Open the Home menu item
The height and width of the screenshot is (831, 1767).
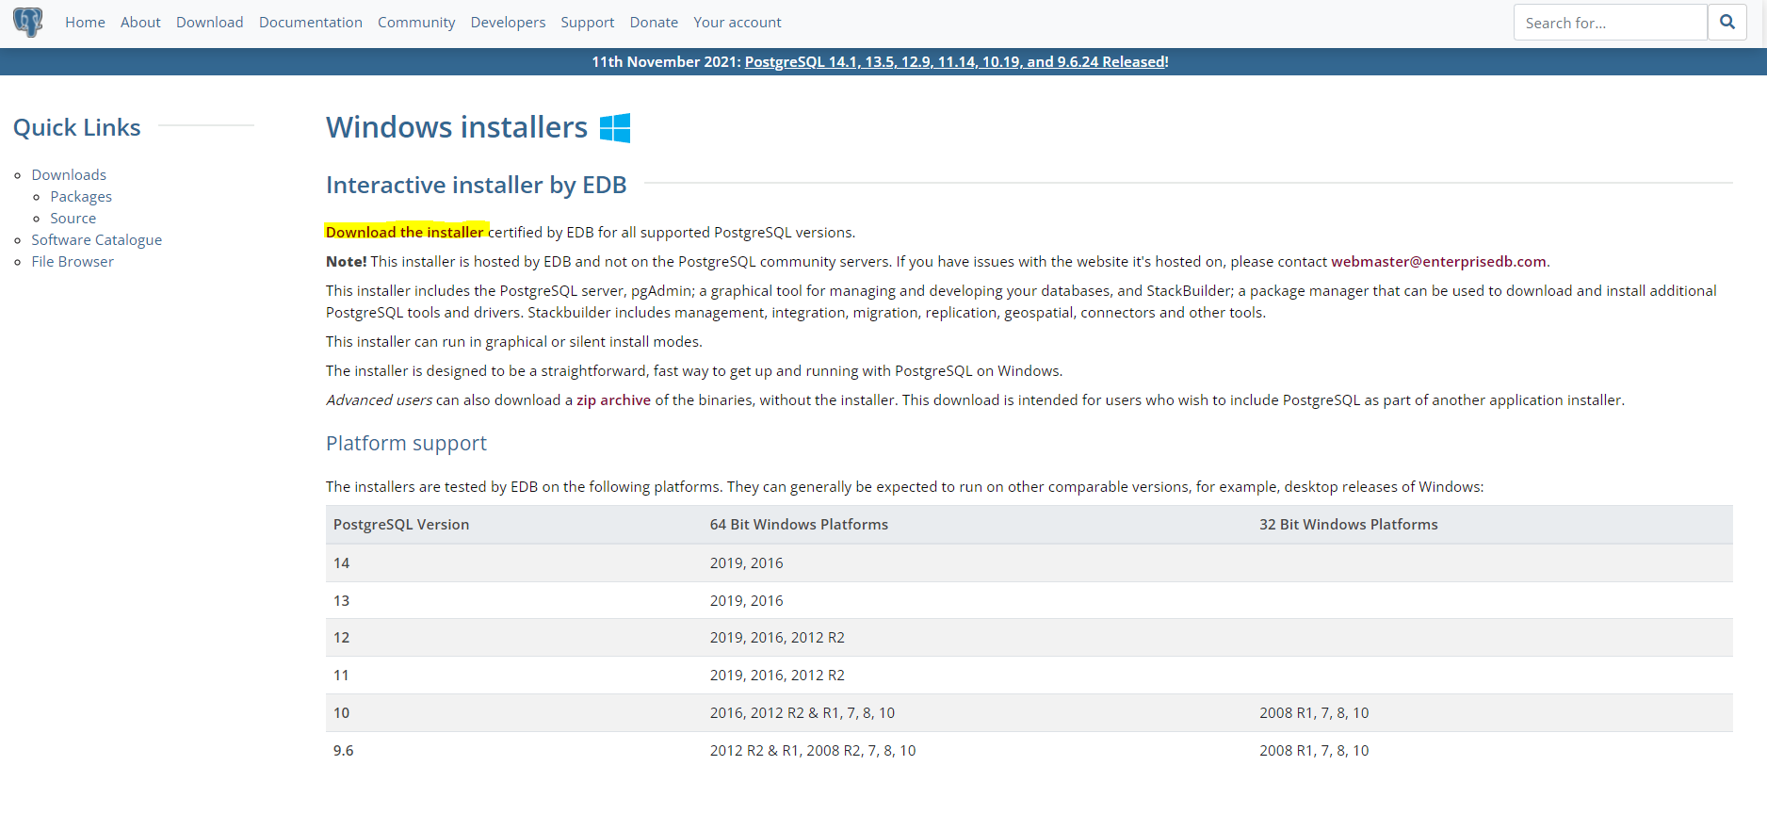tap(85, 22)
